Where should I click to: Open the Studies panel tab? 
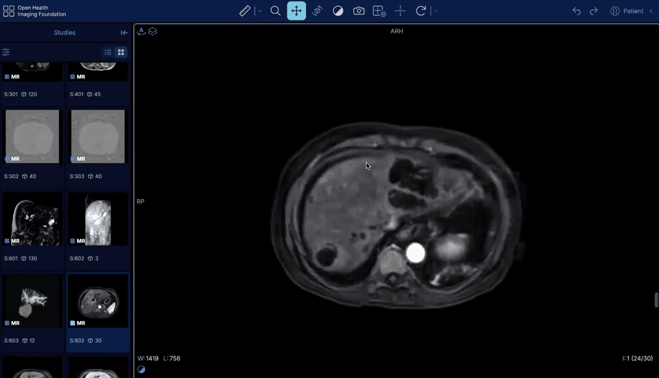[64, 33]
